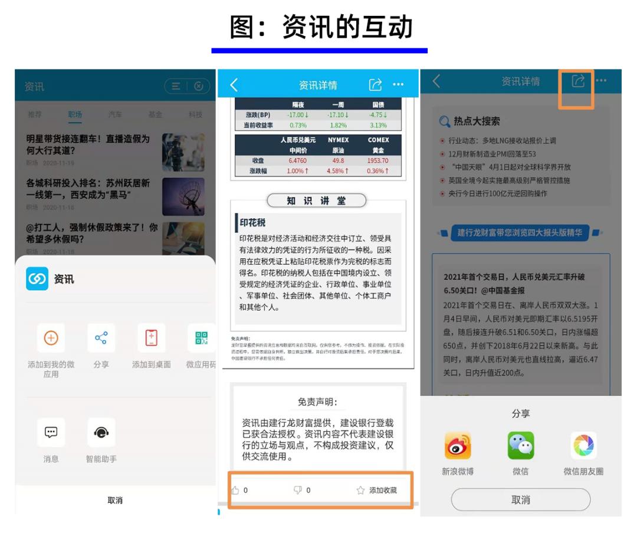Open the 微应用码 mini-app QR code icon
The image size is (637, 543).
[x=199, y=339]
